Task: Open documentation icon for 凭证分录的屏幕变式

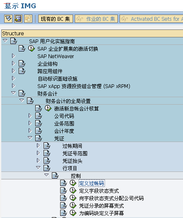Action: coord(63,206)
